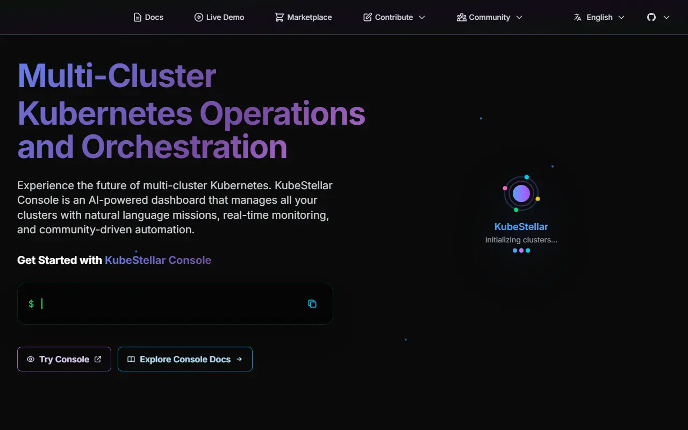
Task: Open the Docs page
Action: point(148,17)
